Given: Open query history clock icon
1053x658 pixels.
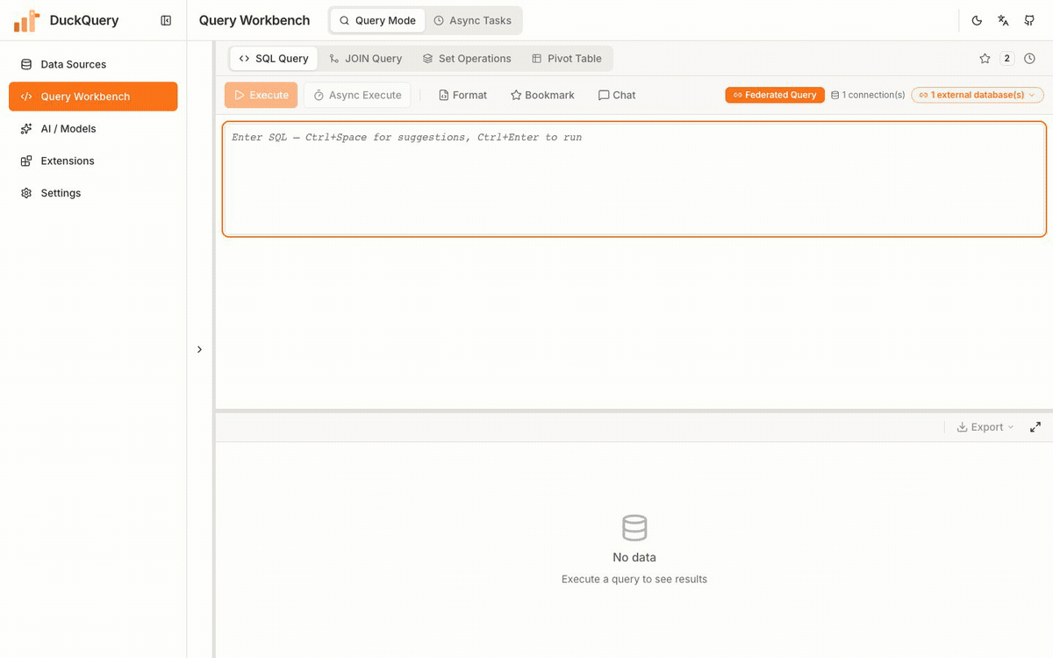Looking at the screenshot, I should tap(1030, 59).
